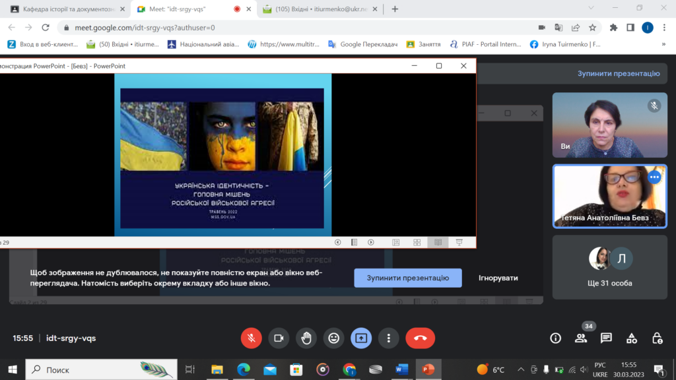
Task: Open host controls lock icon
Action: pos(657,338)
